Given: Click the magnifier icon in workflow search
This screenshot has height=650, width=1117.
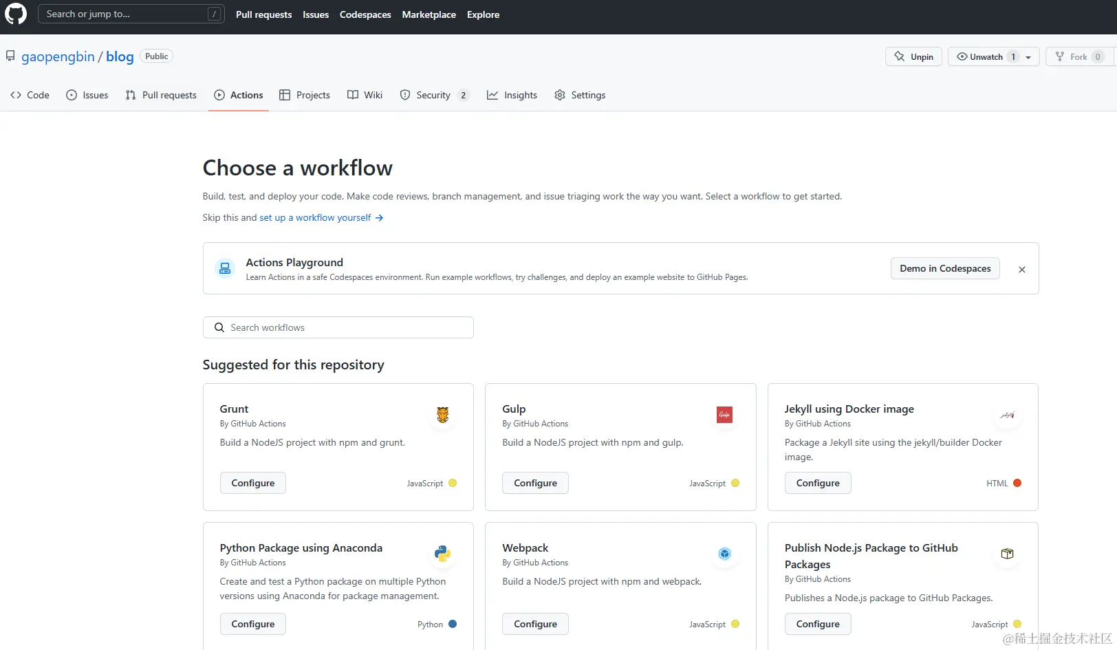Looking at the screenshot, I should (x=219, y=327).
